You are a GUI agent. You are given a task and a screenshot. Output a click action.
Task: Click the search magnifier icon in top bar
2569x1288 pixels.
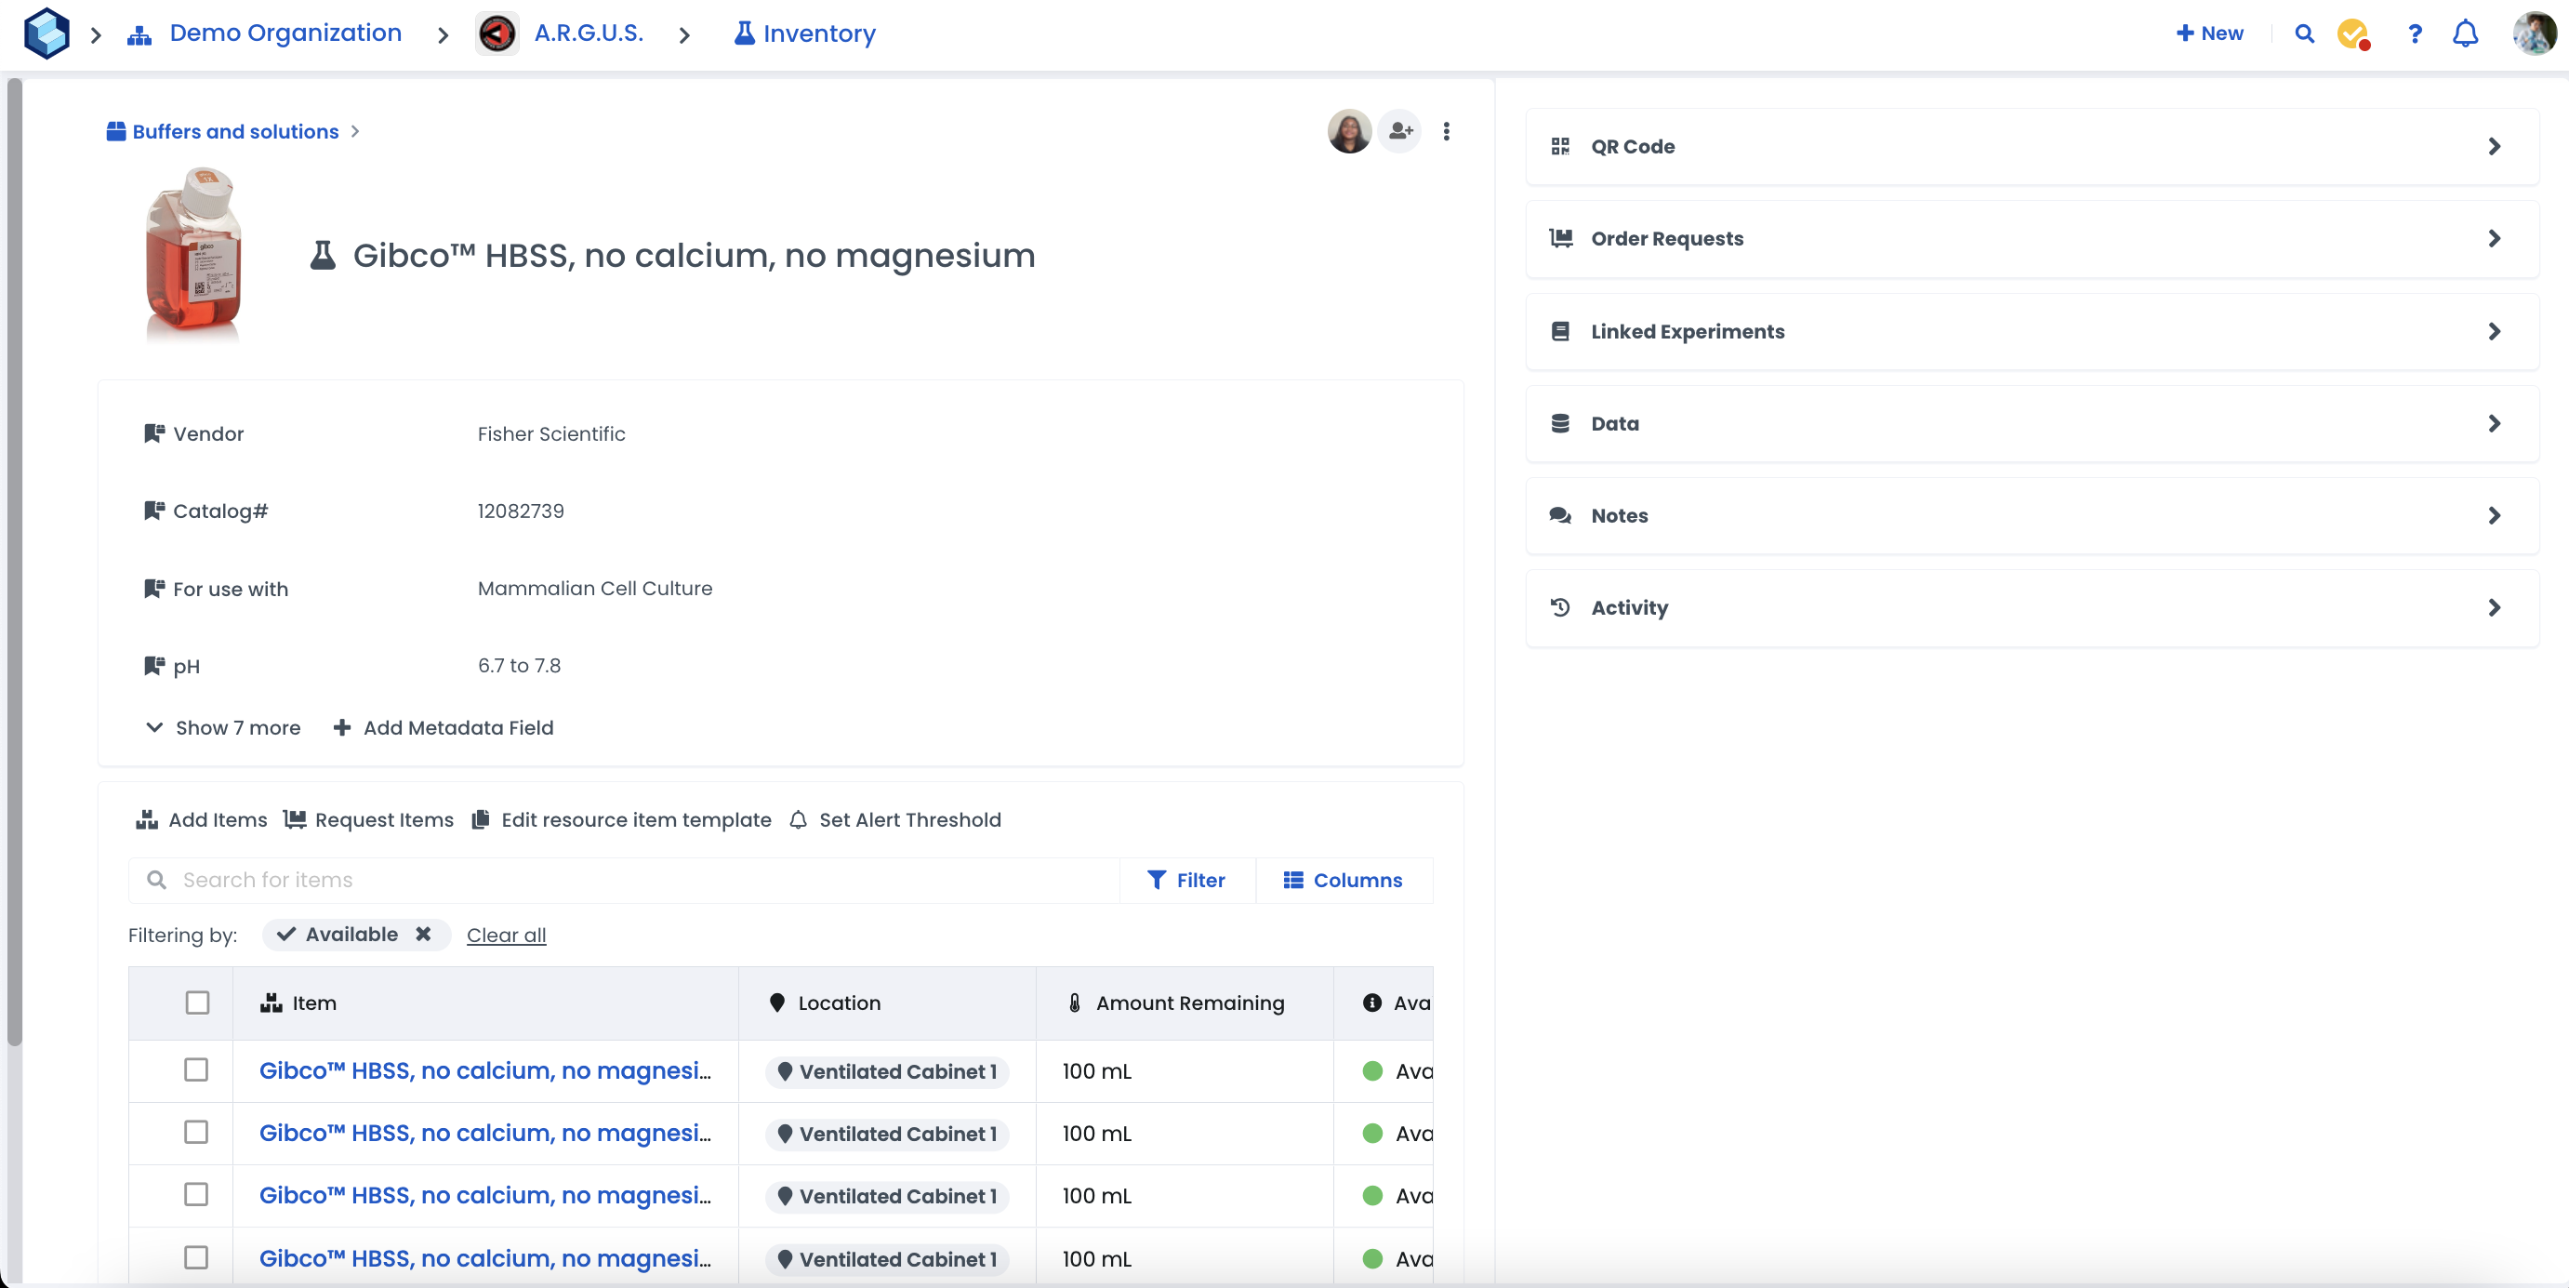click(2304, 33)
